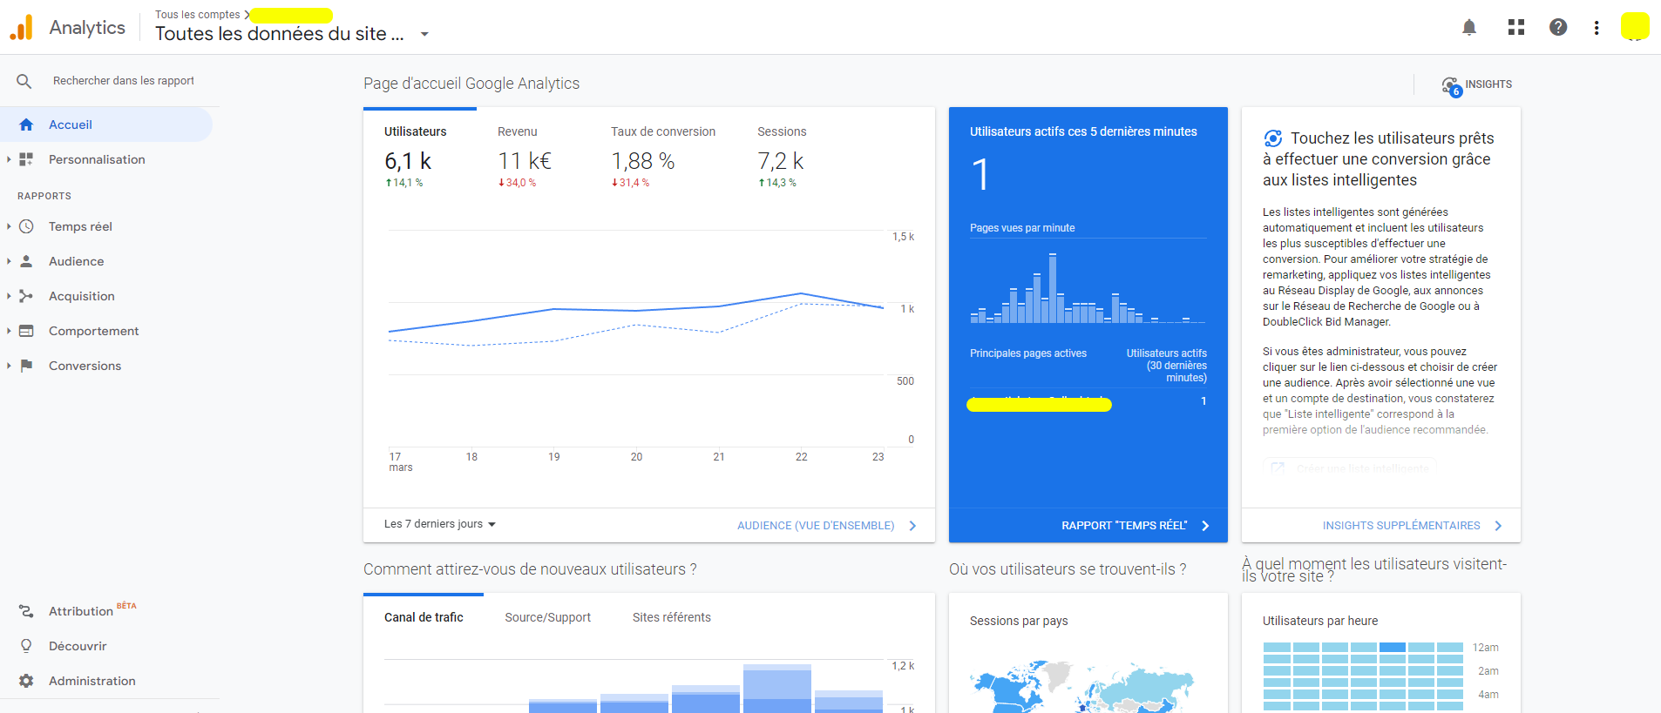Image resolution: width=1661 pixels, height=713 pixels.
Task: Expand the Acquisition reports arrow
Action: pyautogui.click(x=9, y=296)
